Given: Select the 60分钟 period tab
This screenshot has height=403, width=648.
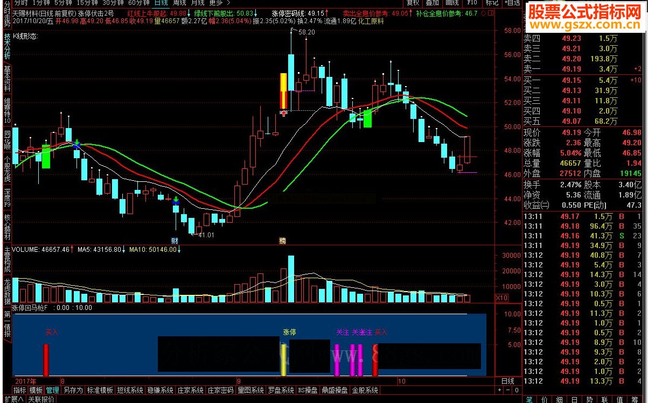Looking at the screenshot, I should 138,3.
